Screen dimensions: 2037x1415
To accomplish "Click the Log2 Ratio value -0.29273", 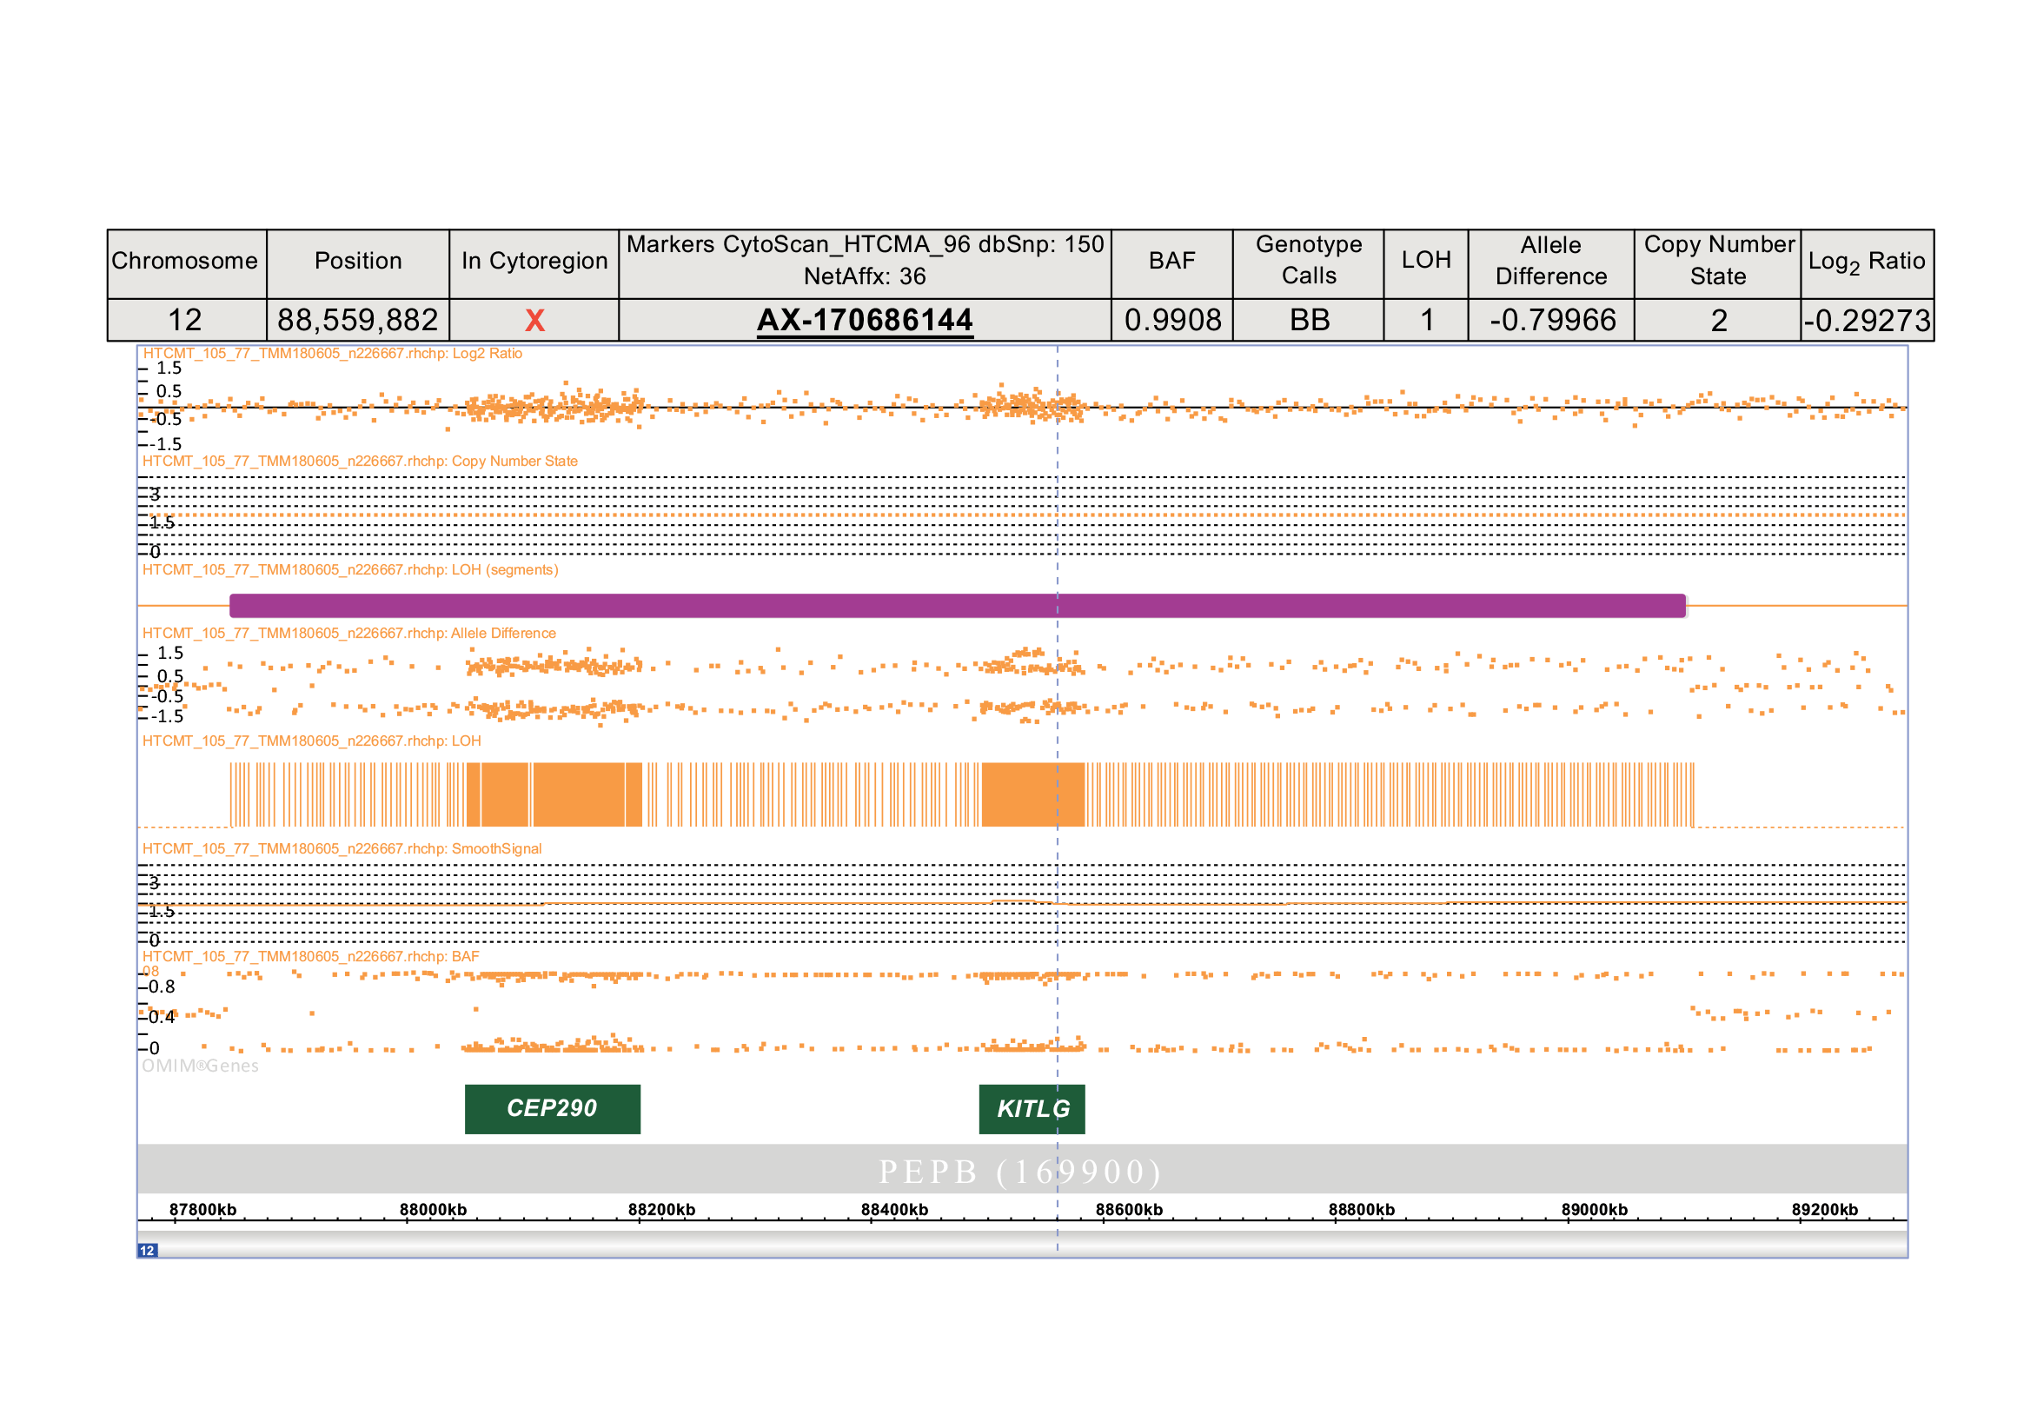I will coord(1867,320).
